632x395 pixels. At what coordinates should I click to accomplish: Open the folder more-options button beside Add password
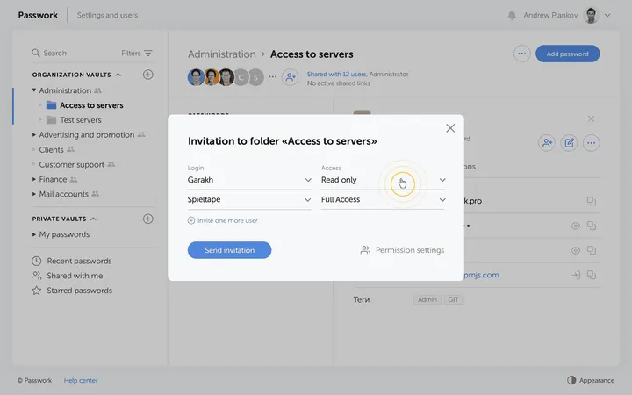tap(522, 54)
